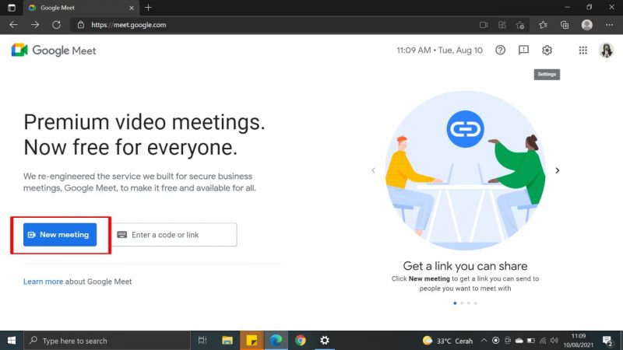
Task: Open the tab actions menu icon
Action: click(12, 8)
